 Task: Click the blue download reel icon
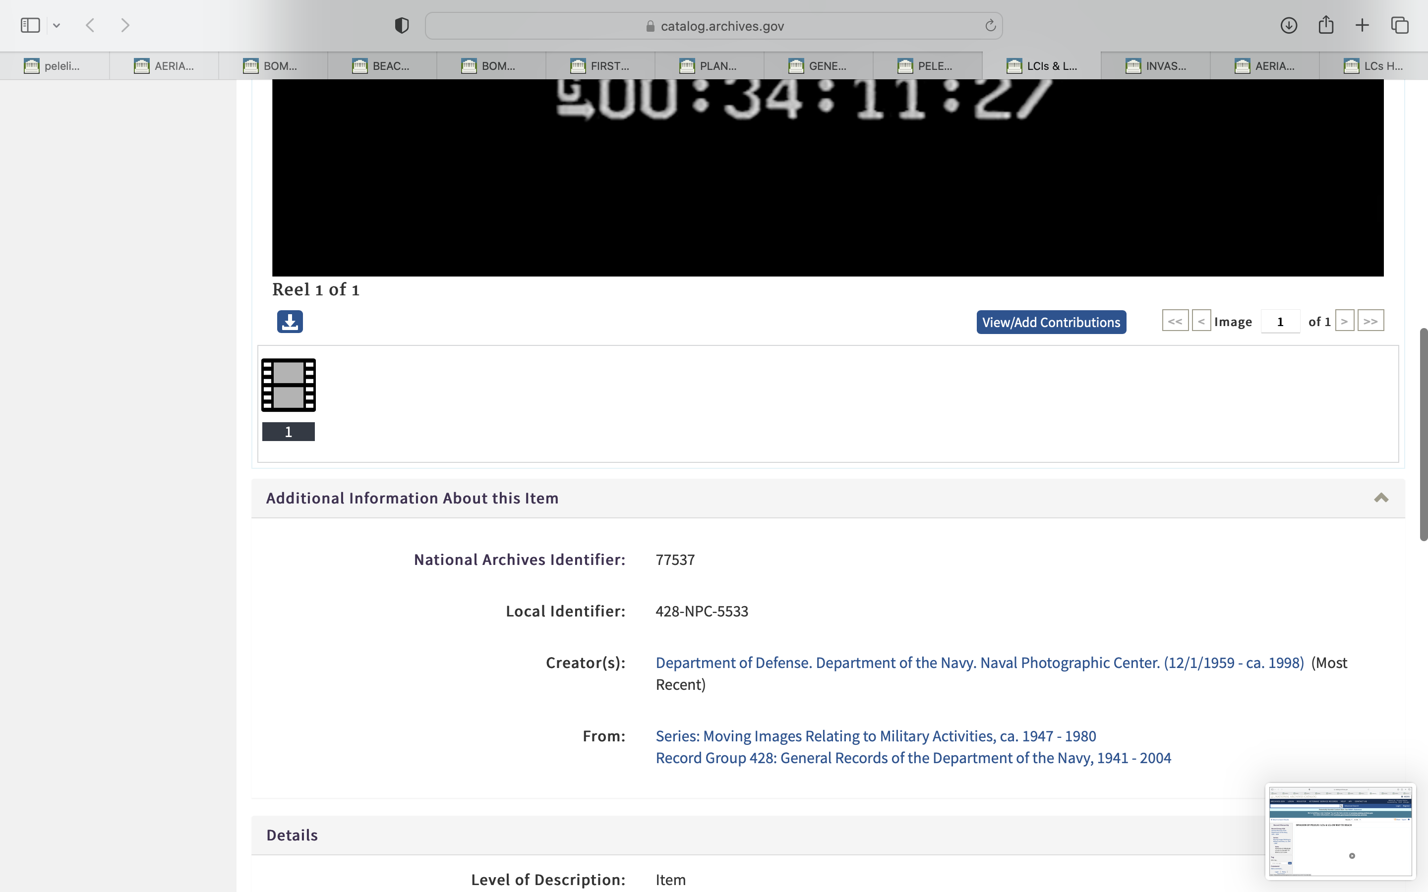tap(290, 322)
